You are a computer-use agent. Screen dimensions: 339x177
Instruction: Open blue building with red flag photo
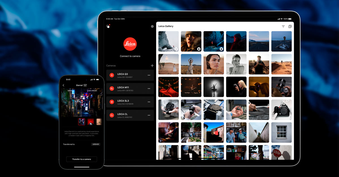[214, 133]
